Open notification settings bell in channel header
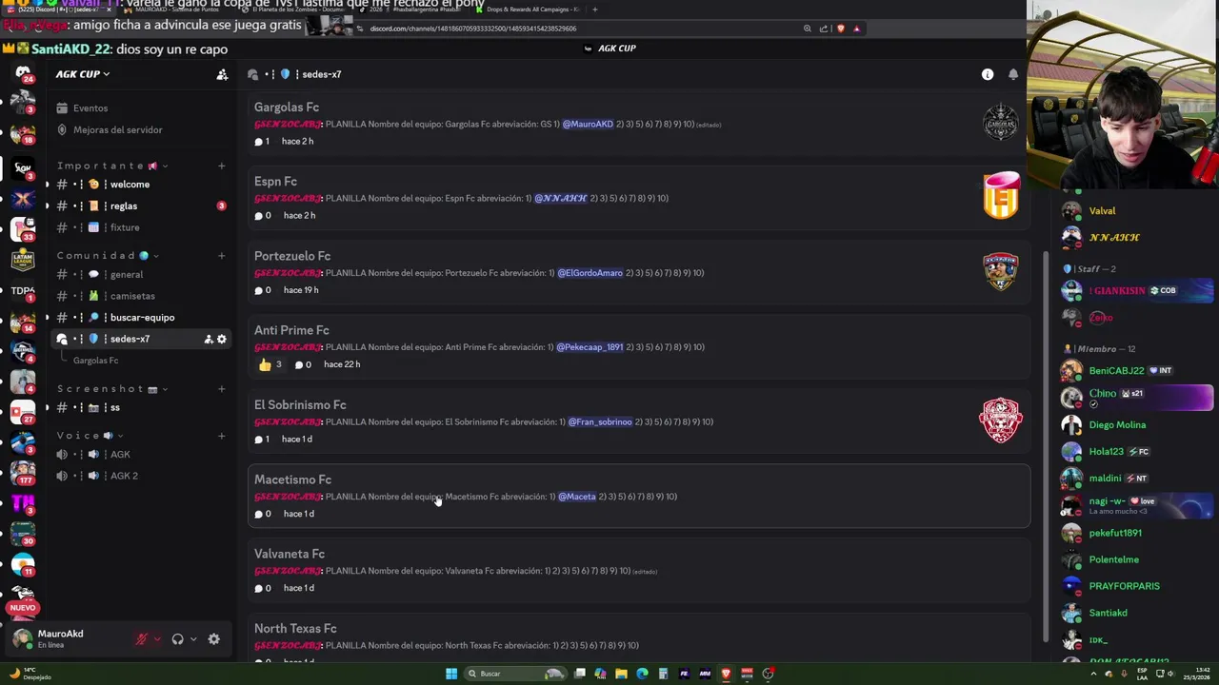 click(1013, 74)
